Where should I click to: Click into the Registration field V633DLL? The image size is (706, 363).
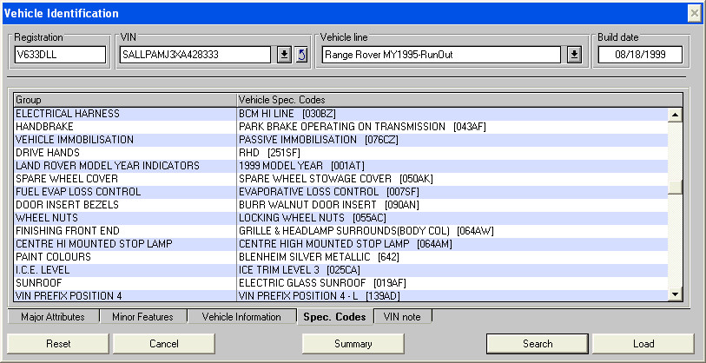(x=60, y=55)
